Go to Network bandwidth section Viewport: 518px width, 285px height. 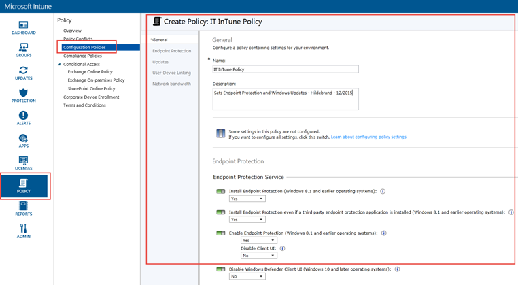click(x=171, y=84)
